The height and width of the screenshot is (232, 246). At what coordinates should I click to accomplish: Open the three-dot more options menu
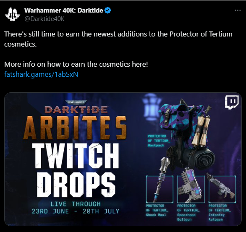click(x=238, y=10)
